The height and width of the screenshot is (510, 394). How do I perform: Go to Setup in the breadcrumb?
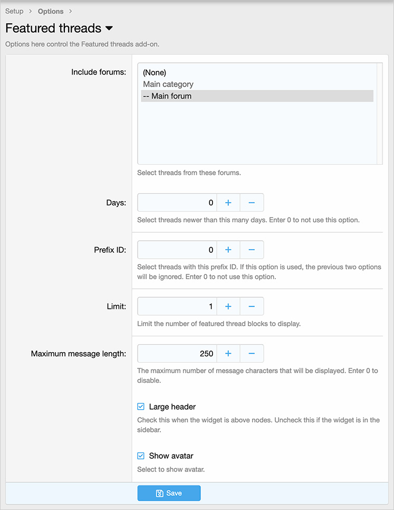14,11
